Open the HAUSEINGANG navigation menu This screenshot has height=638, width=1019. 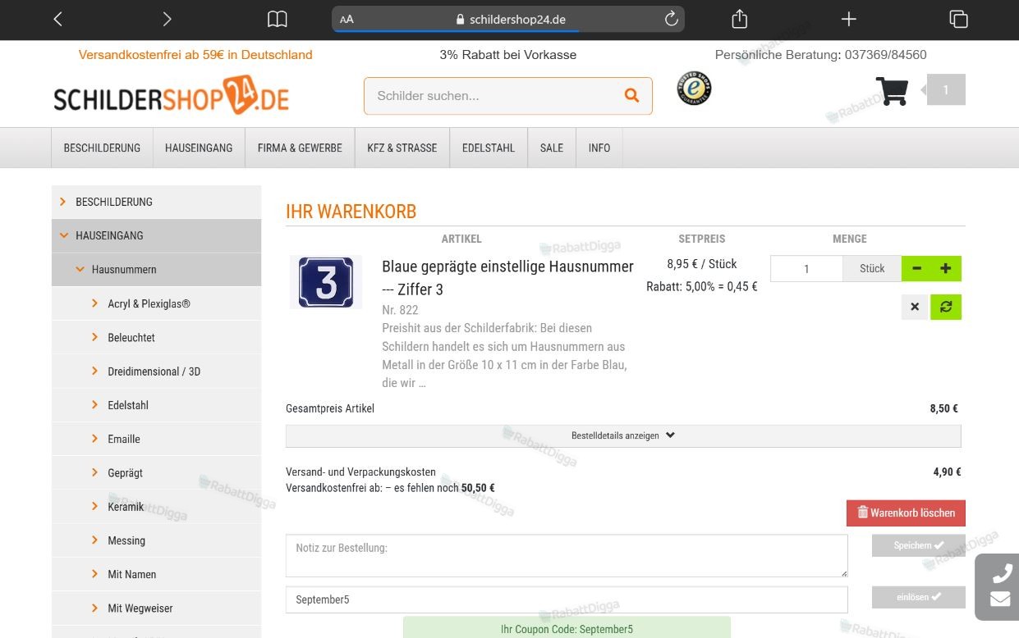[199, 148]
